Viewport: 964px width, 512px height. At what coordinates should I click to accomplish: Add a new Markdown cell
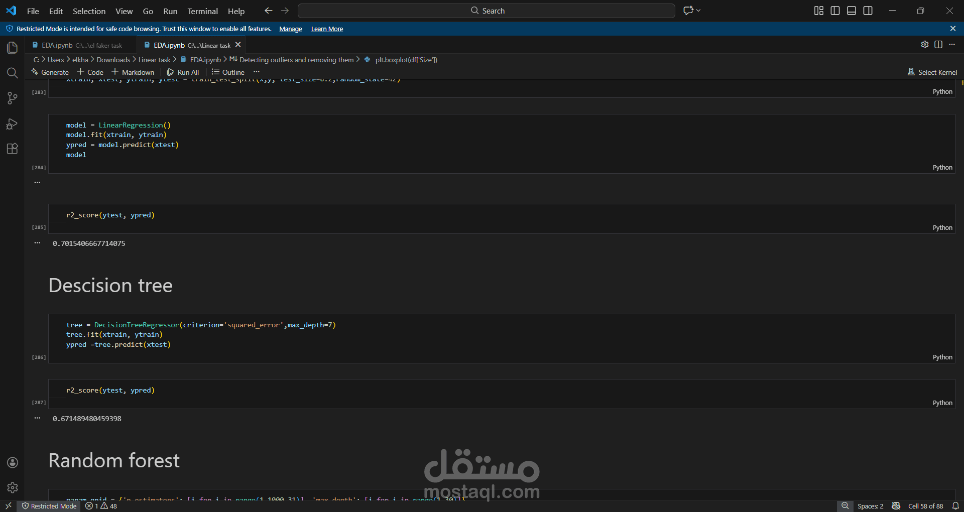(x=133, y=72)
